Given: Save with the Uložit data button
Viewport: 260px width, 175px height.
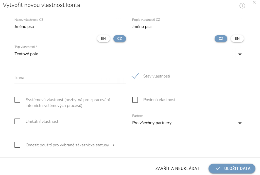Looking at the screenshot, I should pyautogui.click(x=232, y=169).
